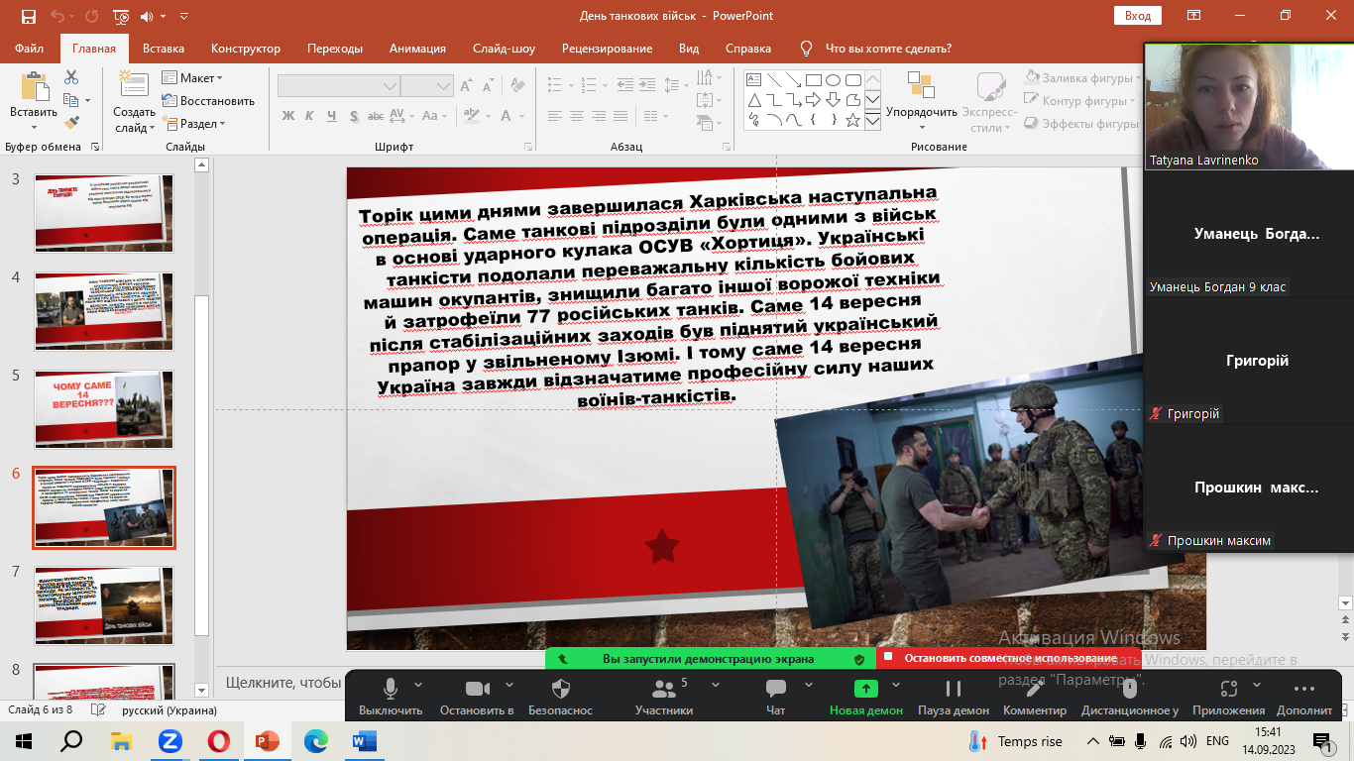1354x761 pixels.
Task: Open the Opera browser from taskbar
Action: [x=218, y=740]
